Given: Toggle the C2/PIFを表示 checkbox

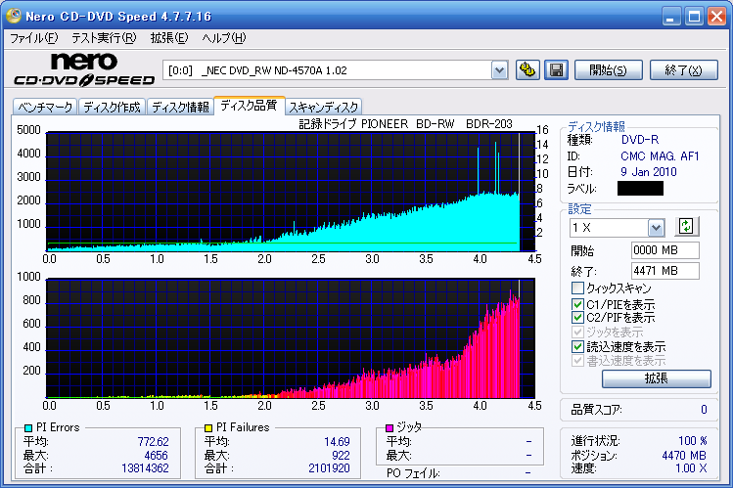Looking at the screenshot, I should pos(577,318).
